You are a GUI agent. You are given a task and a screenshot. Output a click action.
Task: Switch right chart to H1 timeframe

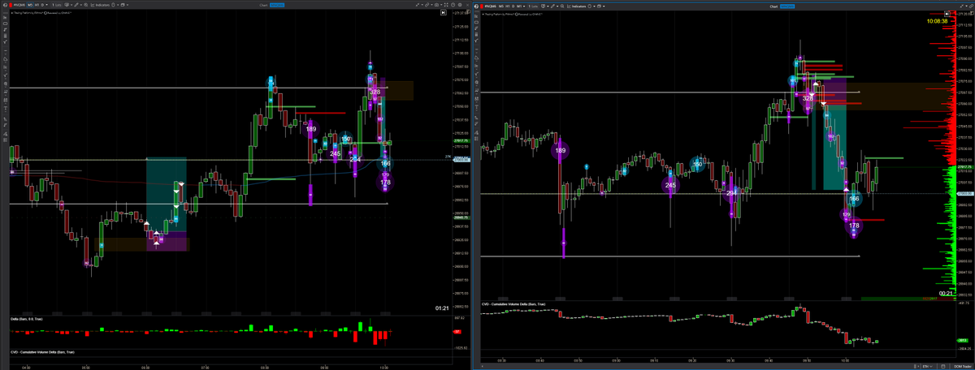click(508, 6)
